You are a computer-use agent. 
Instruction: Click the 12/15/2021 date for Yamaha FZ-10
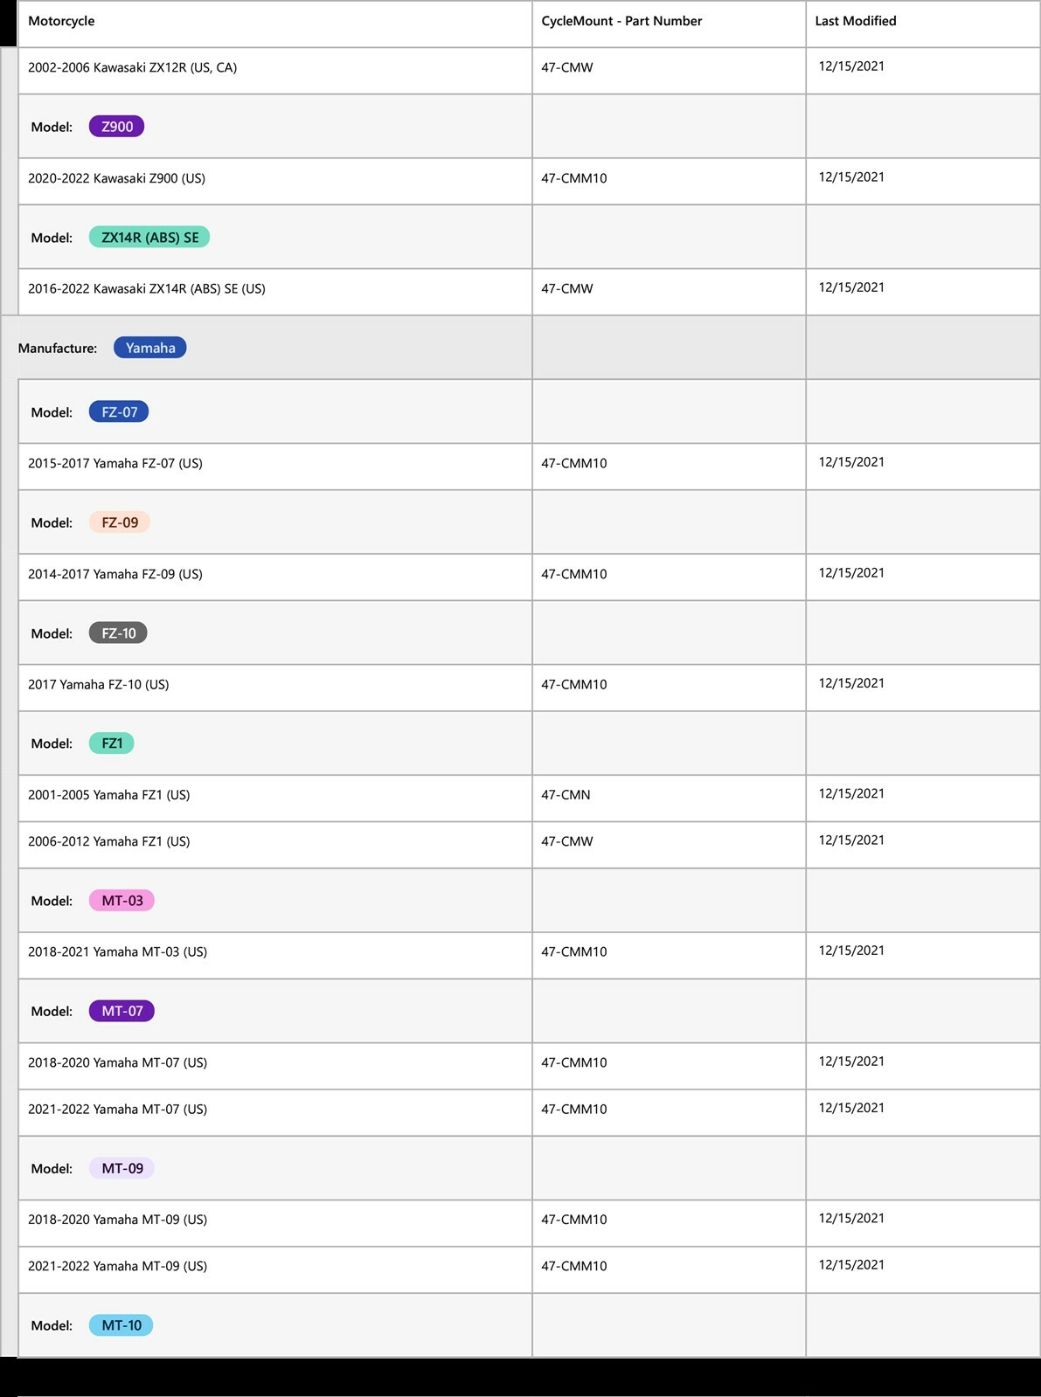point(851,683)
